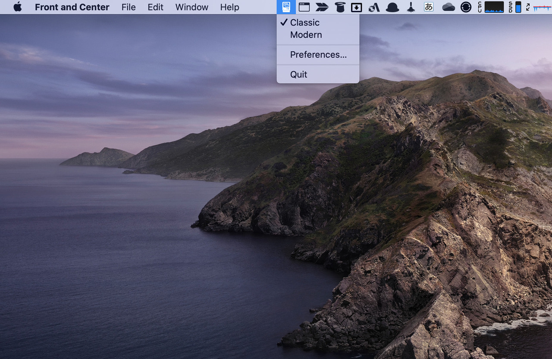Click the Front and Center classic Mac icon
Viewport: 552px width, 359px height.
286,7
